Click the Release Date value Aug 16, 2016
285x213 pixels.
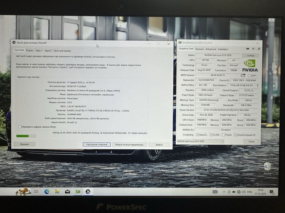click(x=204, y=70)
